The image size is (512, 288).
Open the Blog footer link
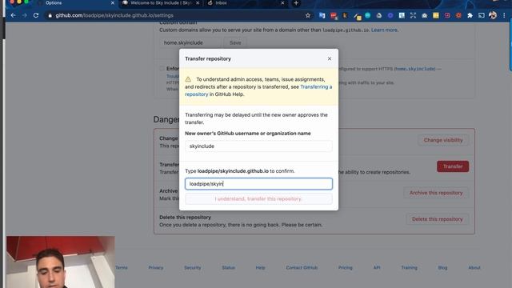pyautogui.click(x=442, y=267)
